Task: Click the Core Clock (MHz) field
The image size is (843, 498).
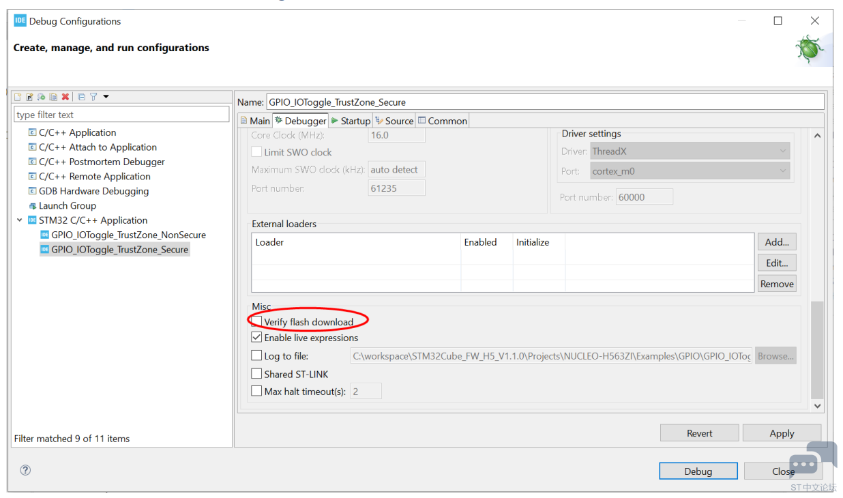Action: [397, 135]
